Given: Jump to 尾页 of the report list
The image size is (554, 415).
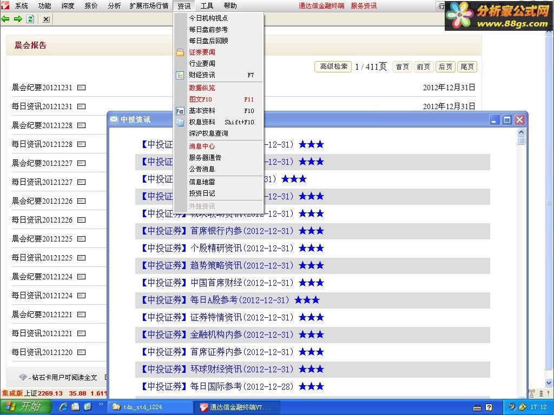Looking at the screenshot, I should (x=467, y=66).
